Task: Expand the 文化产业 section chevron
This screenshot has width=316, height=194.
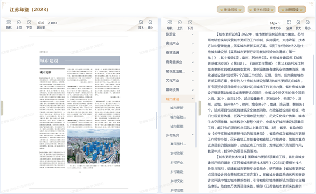Action: coord(193,81)
